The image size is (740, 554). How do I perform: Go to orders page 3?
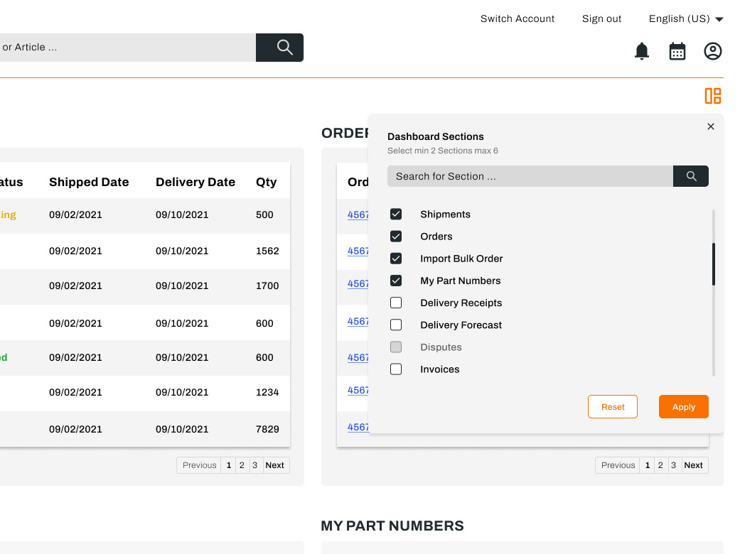click(x=673, y=465)
